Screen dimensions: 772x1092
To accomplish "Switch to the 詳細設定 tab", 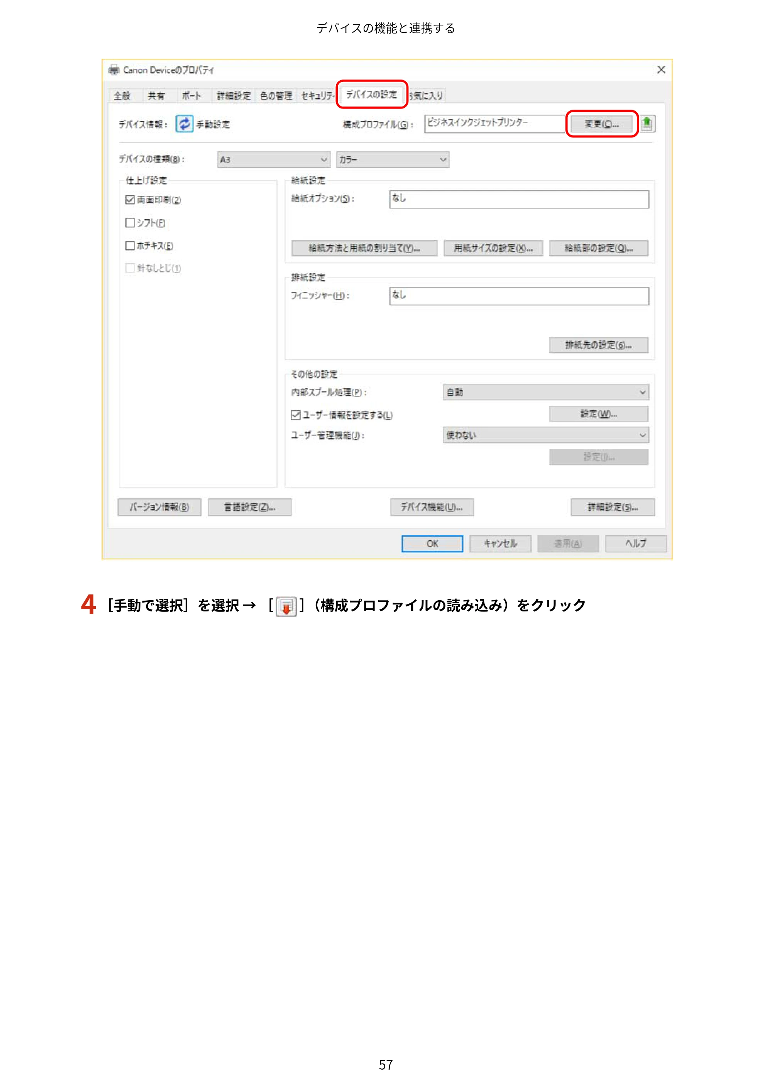I will click(234, 96).
